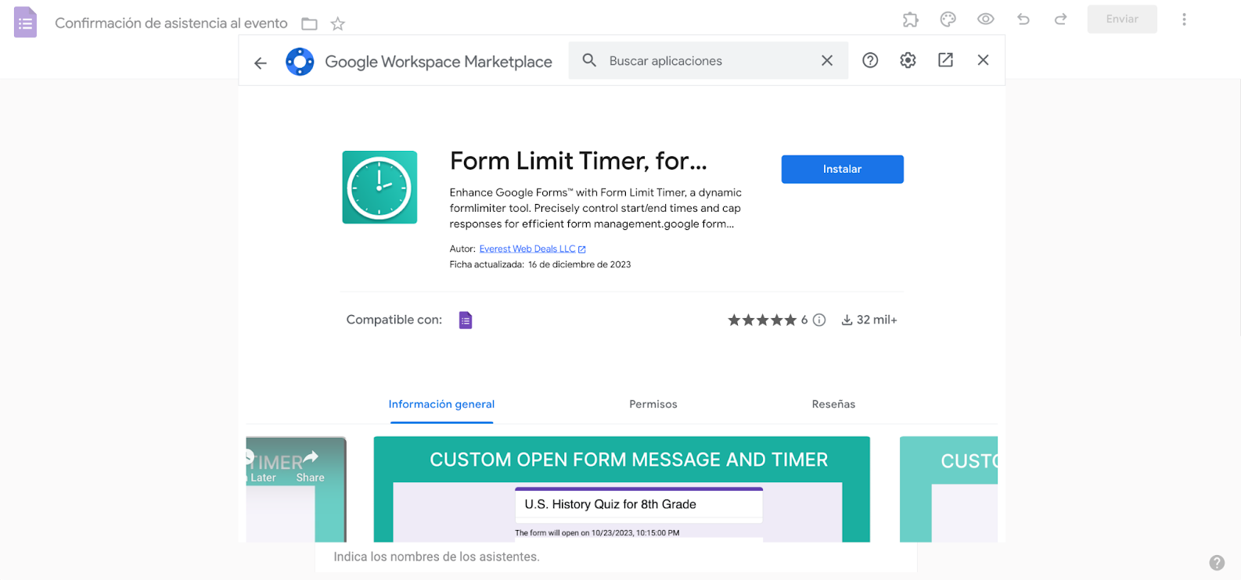1241x580 pixels.
Task: Select the Custom Open Form Message screenshot
Action: pyautogui.click(x=621, y=489)
